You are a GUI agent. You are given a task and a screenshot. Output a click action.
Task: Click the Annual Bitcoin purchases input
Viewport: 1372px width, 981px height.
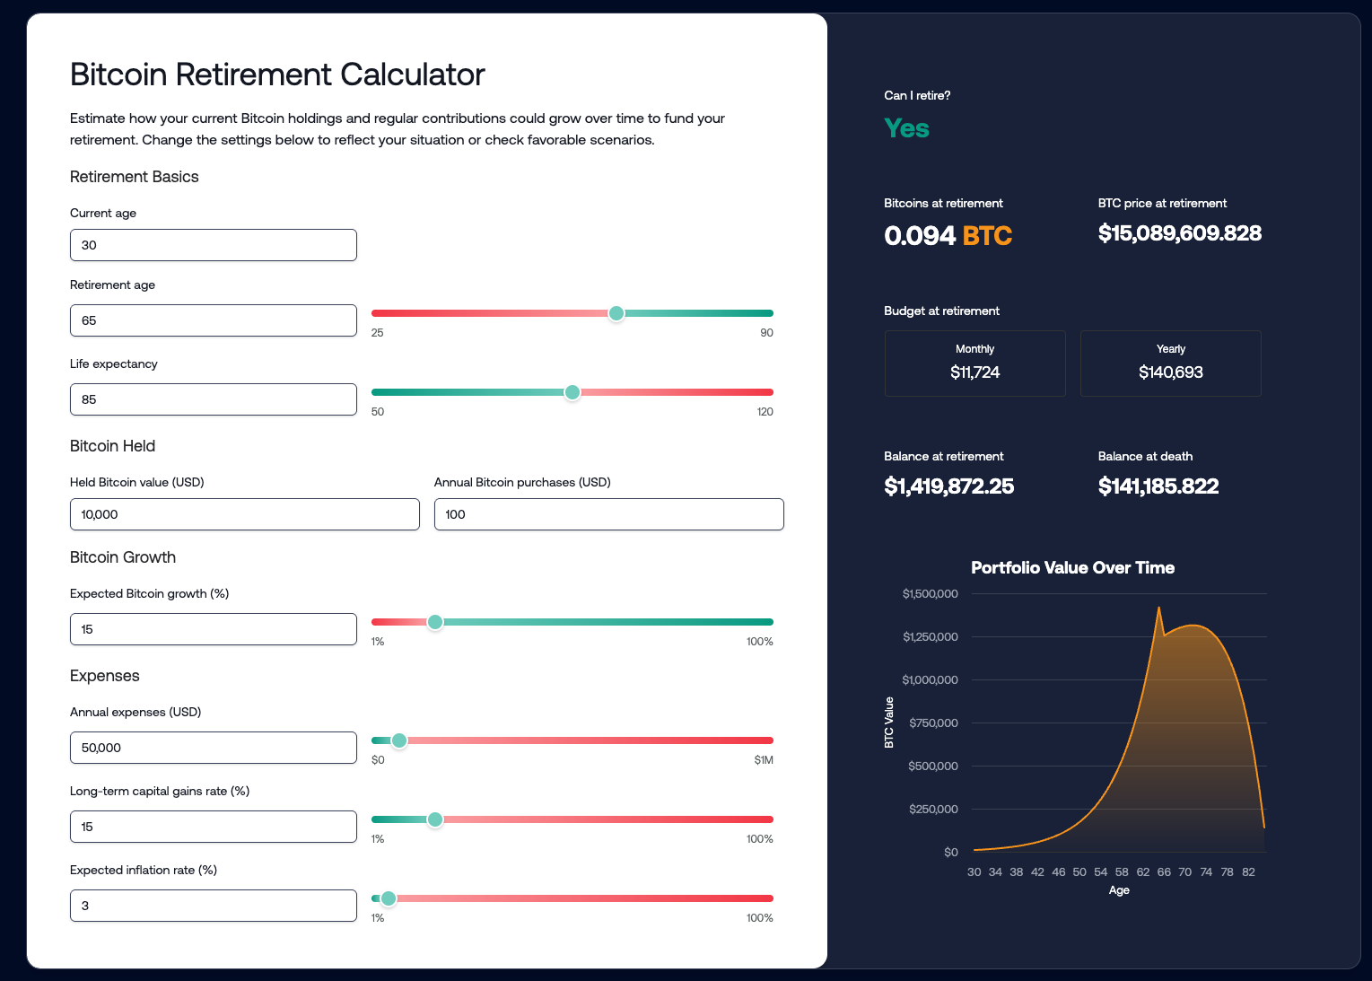click(609, 514)
